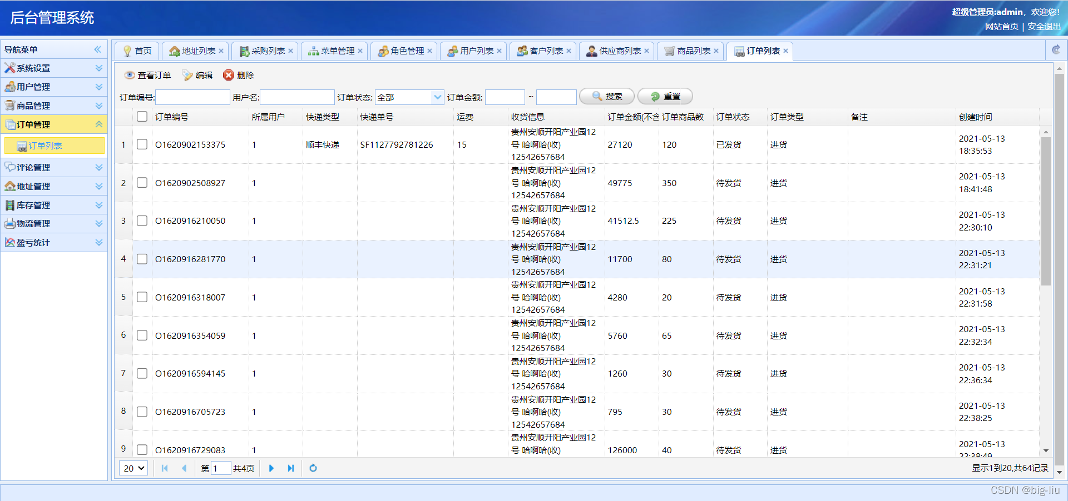
Task: Click the 物流管理 icon in the sidebar
Action: tap(10, 223)
